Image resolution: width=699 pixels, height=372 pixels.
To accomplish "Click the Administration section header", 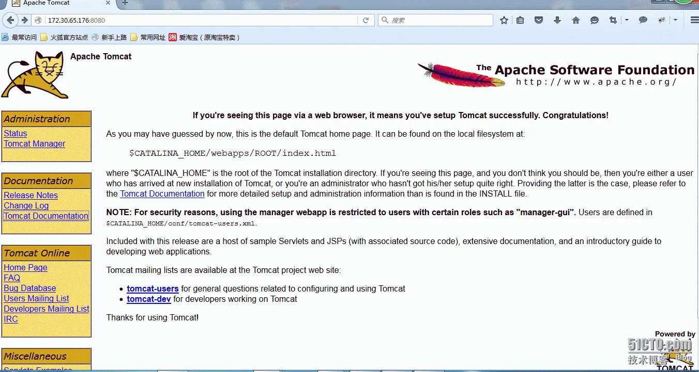I will pyautogui.click(x=47, y=119).
